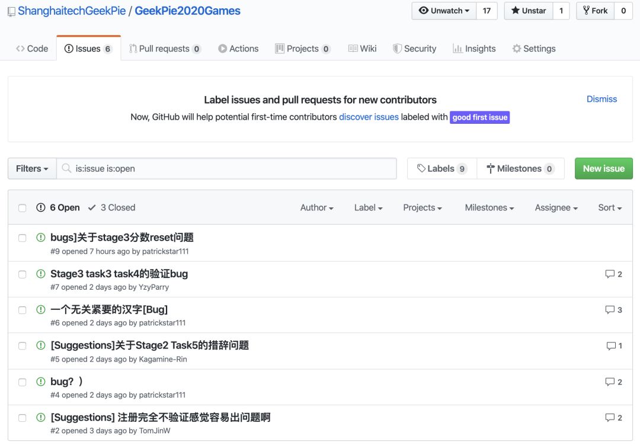Open the Sort dropdown
This screenshot has height=448, width=640.
(610, 207)
